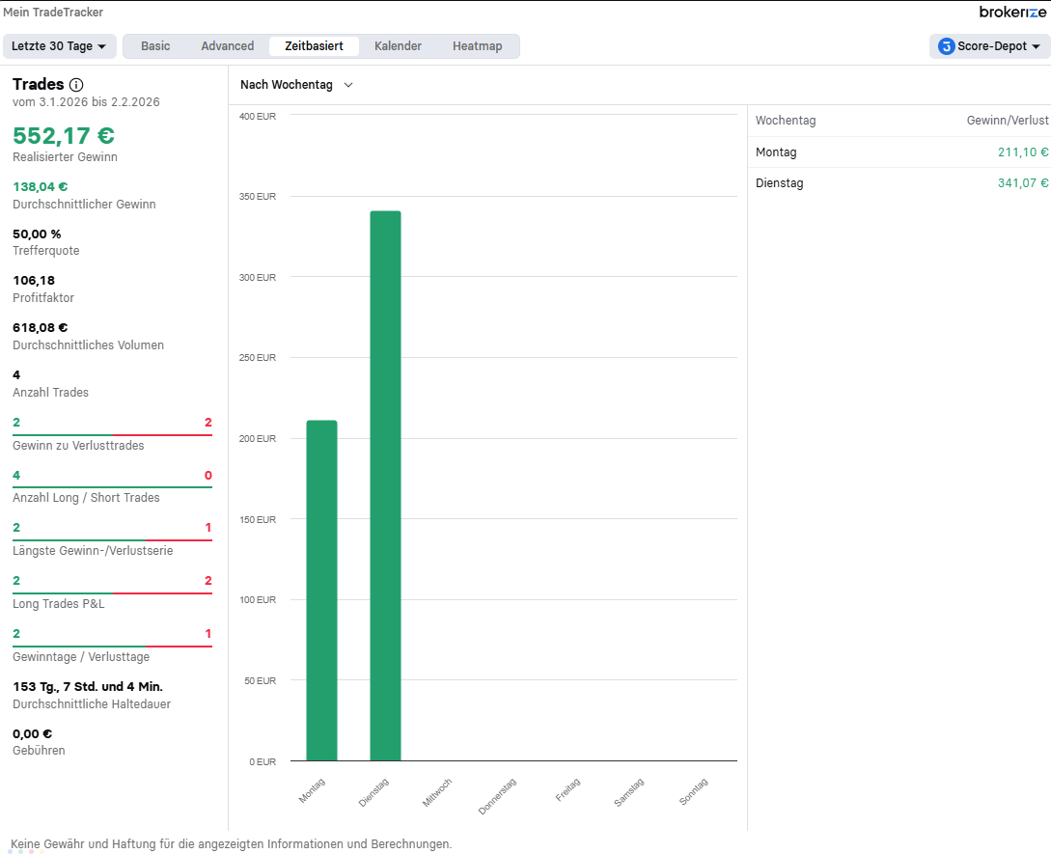Image resolution: width=1051 pixels, height=854 pixels.
Task: Click the green Dienstag bar in chart
Action: (x=385, y=485)
